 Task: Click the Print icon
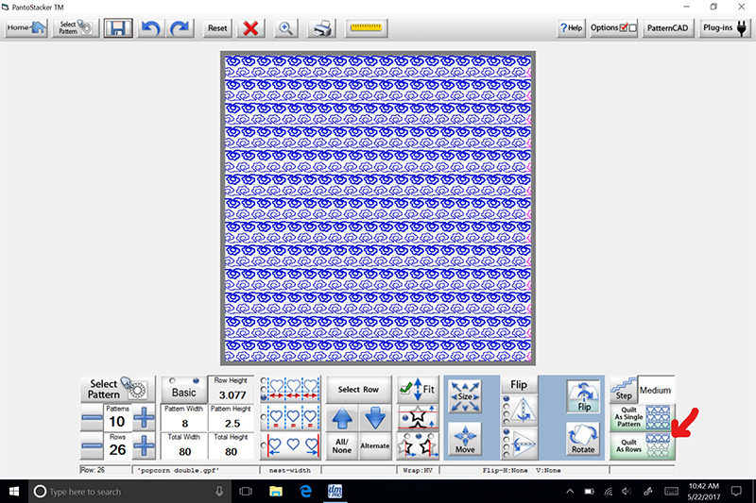pyautogui.click(x=322, y=27)
